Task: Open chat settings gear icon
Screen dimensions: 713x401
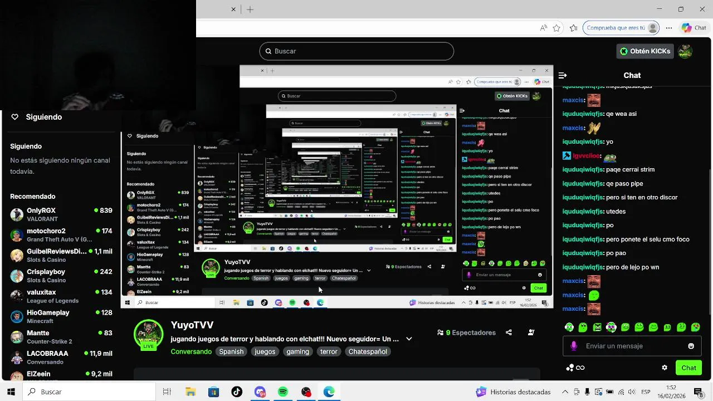Action: [665, 368]
